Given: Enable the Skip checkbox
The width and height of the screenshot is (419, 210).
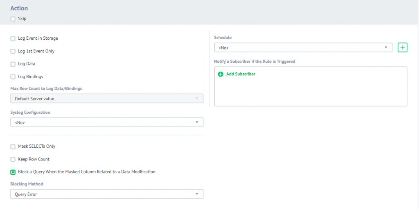Looking at the screenshot, I should click(13, 19).
